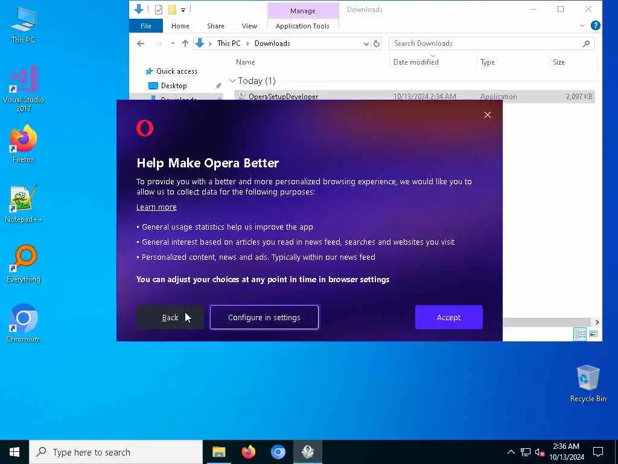Open Firefox from taskbar
The height and width of the screenshot is (464, 618).
[248, 452]
